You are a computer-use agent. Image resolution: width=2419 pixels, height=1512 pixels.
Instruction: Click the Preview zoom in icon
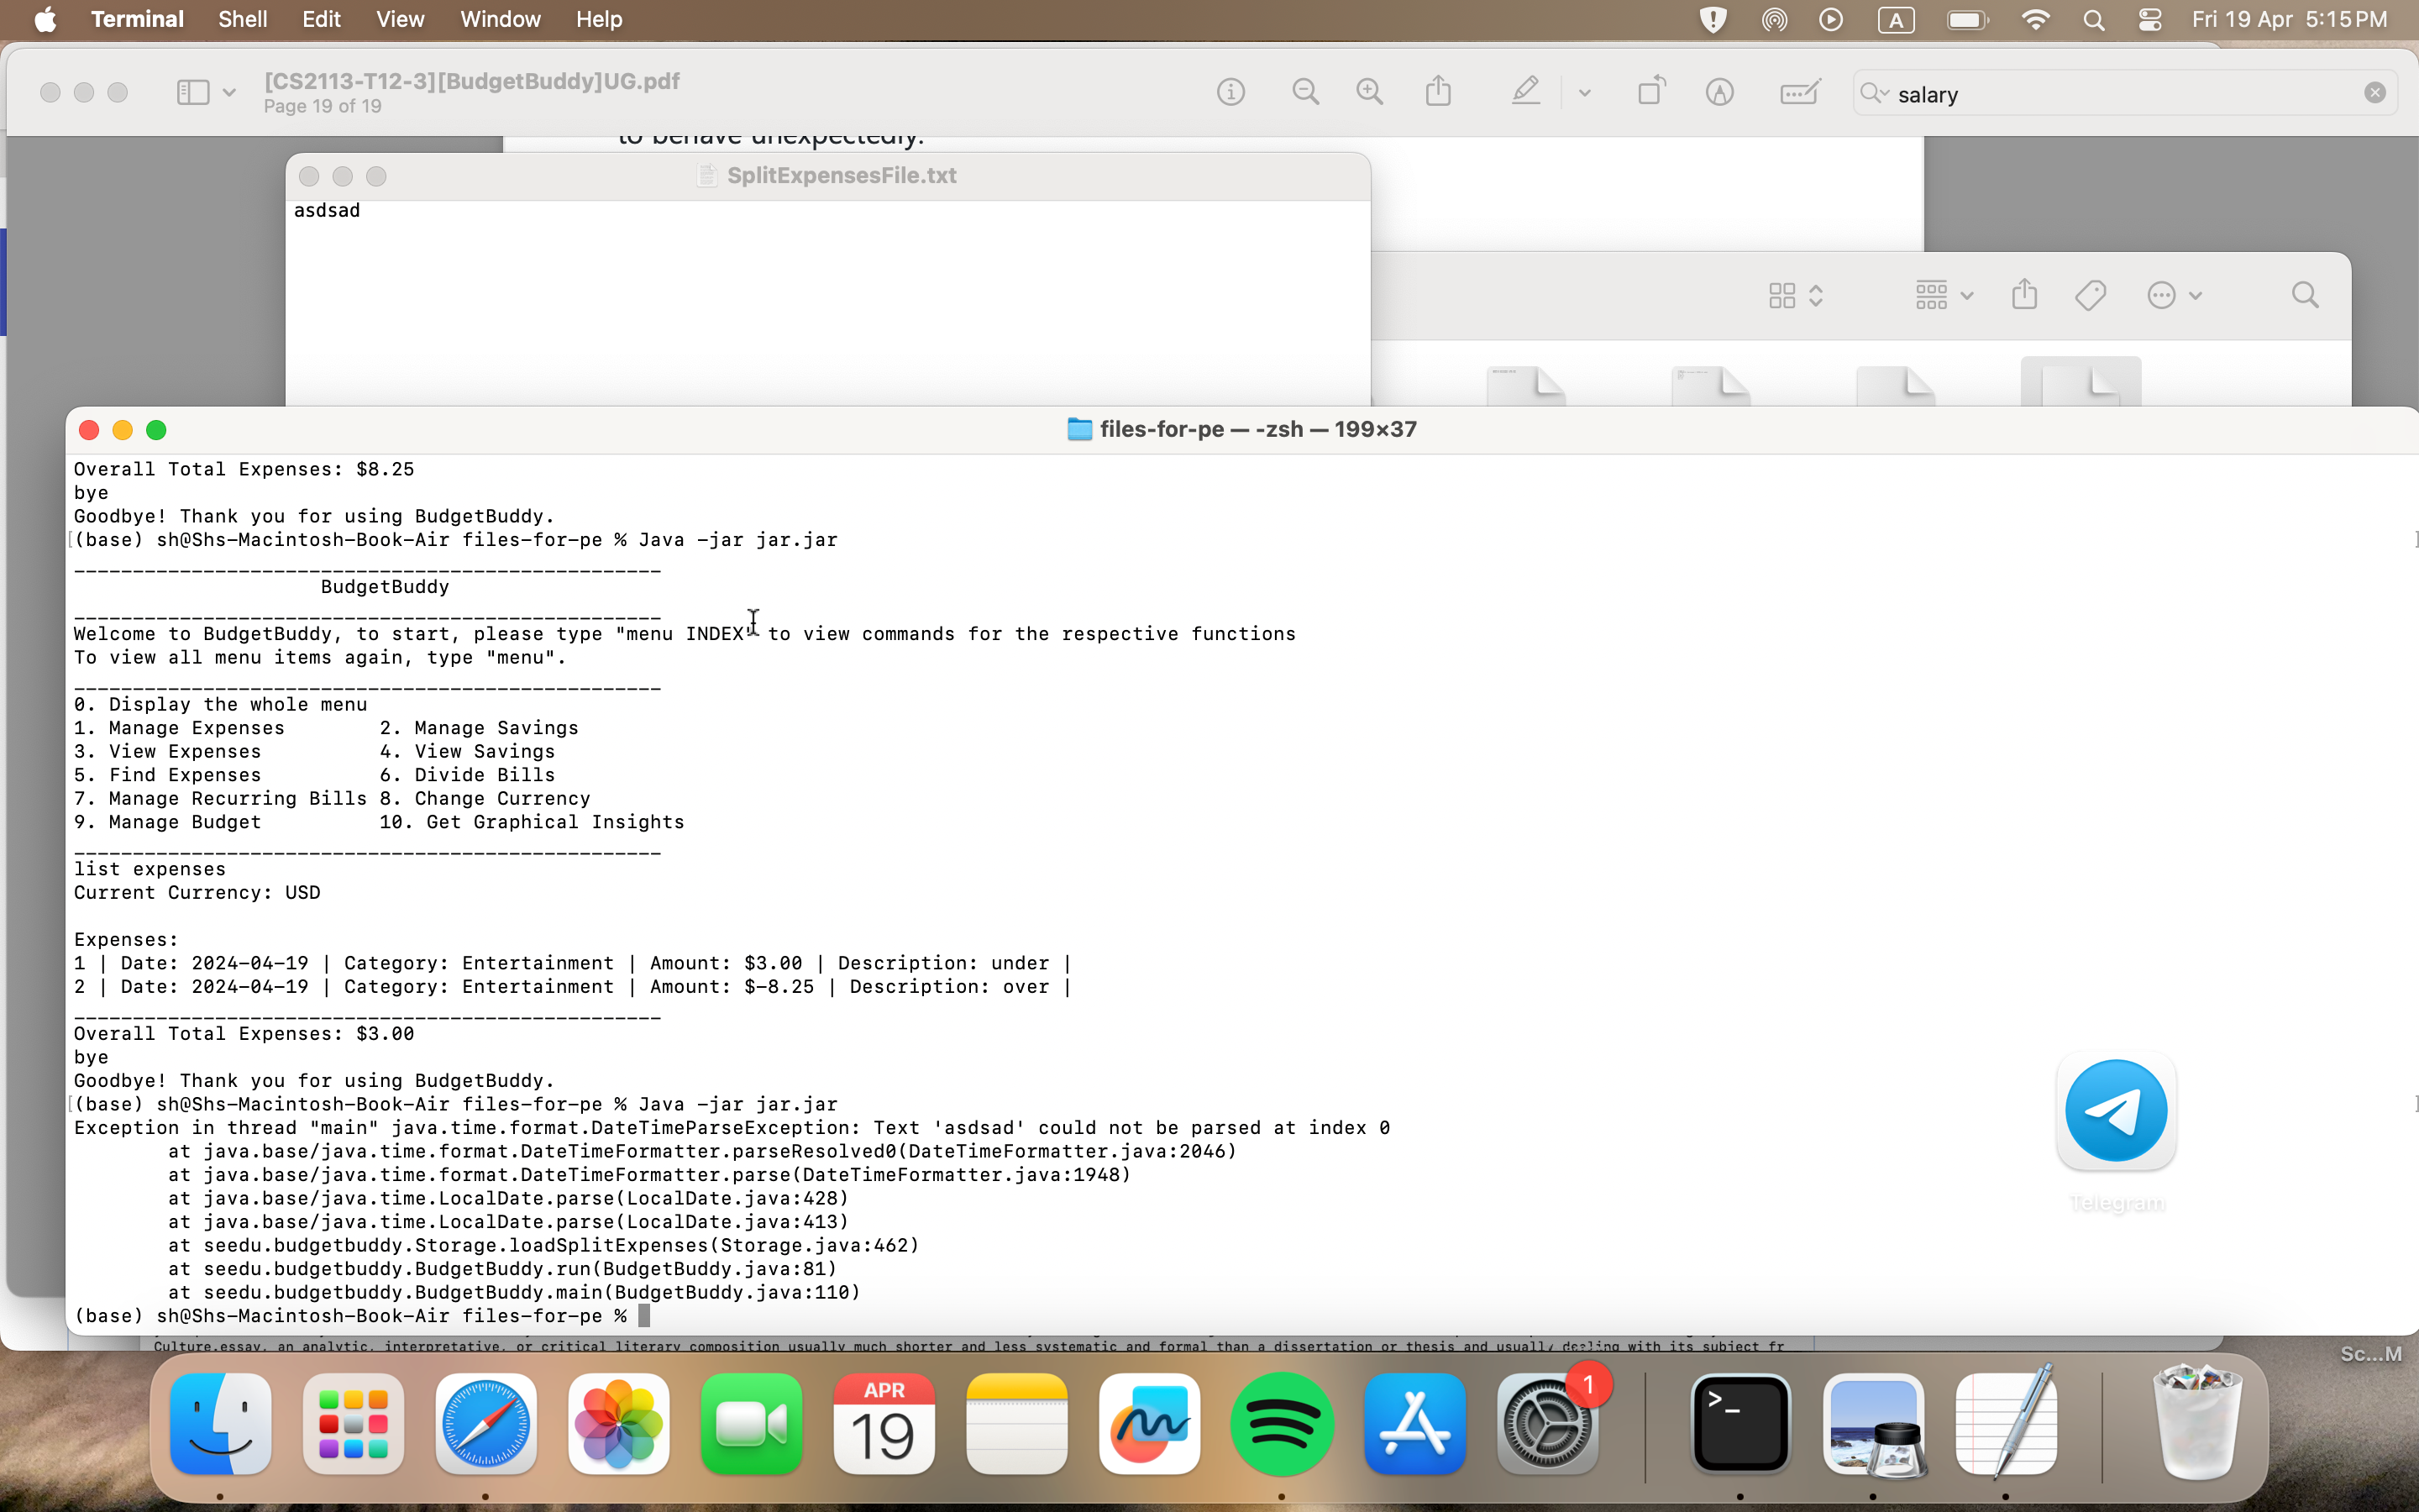coord(1369,92)
